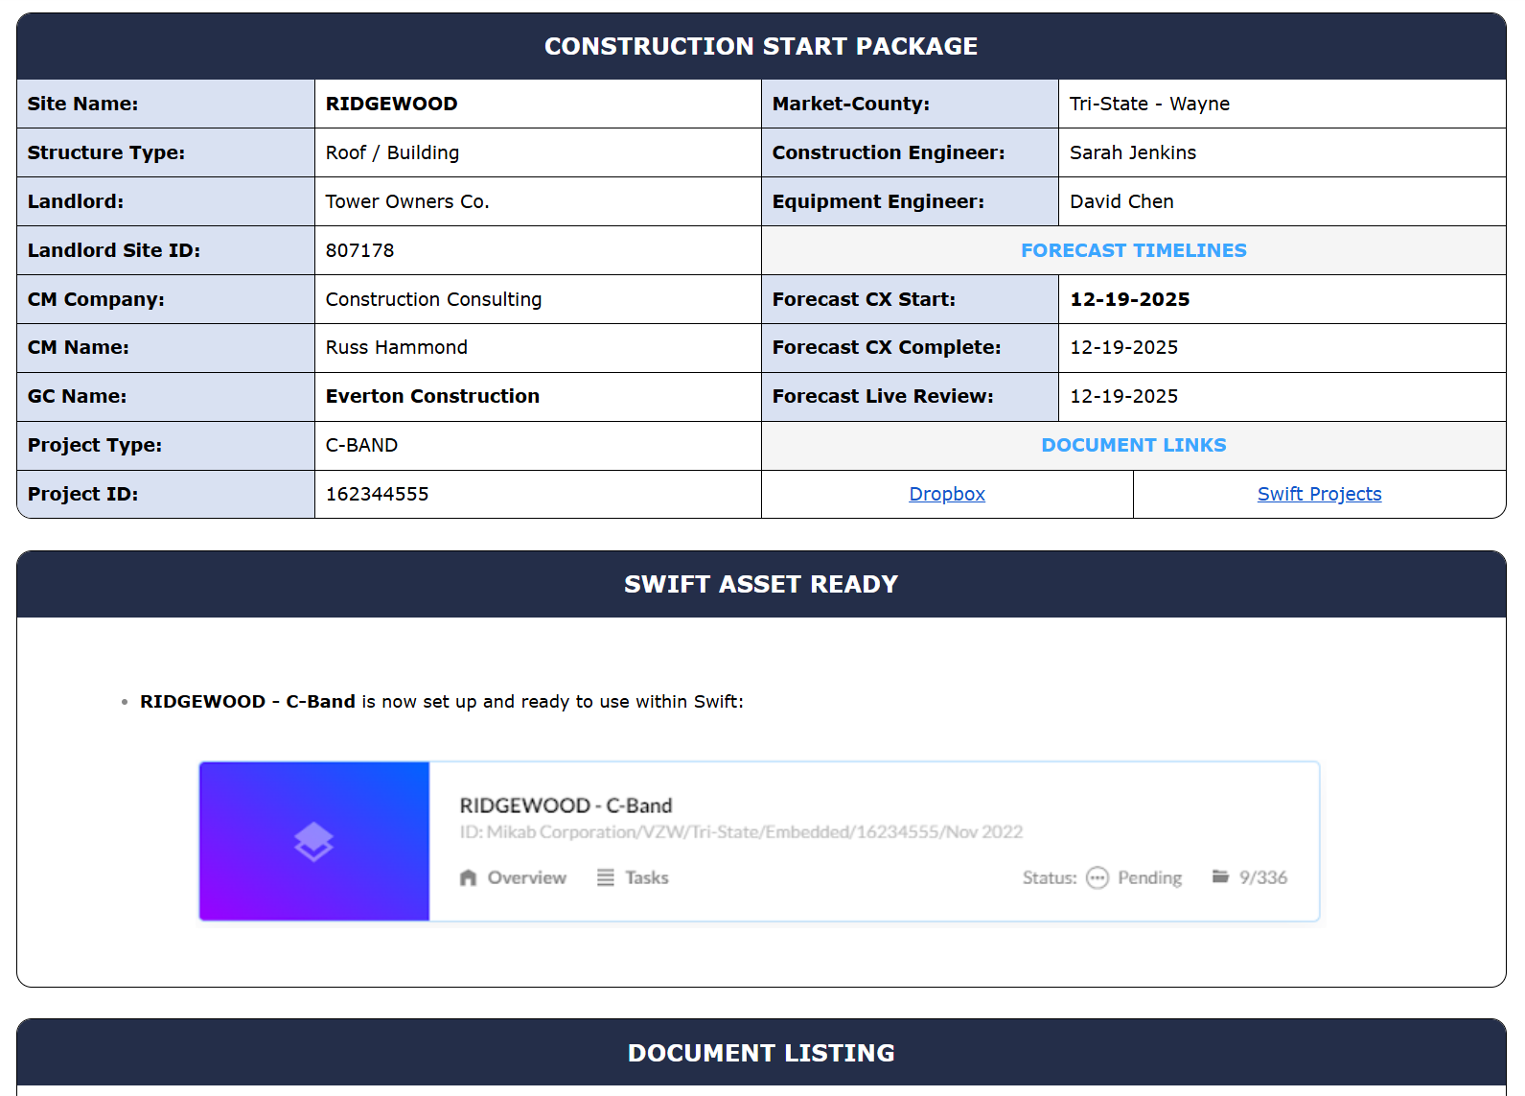
Task: Select the bold Forecast CX Start date
Action: (x=1129, y=299)
